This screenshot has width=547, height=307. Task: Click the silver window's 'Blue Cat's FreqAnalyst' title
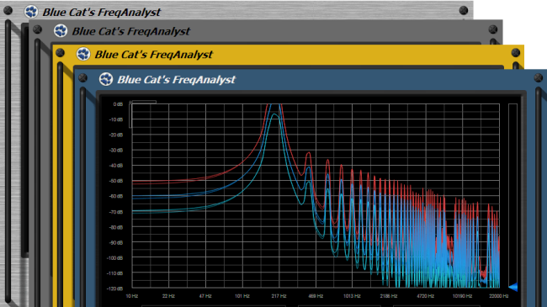click(x=102, y=13)
